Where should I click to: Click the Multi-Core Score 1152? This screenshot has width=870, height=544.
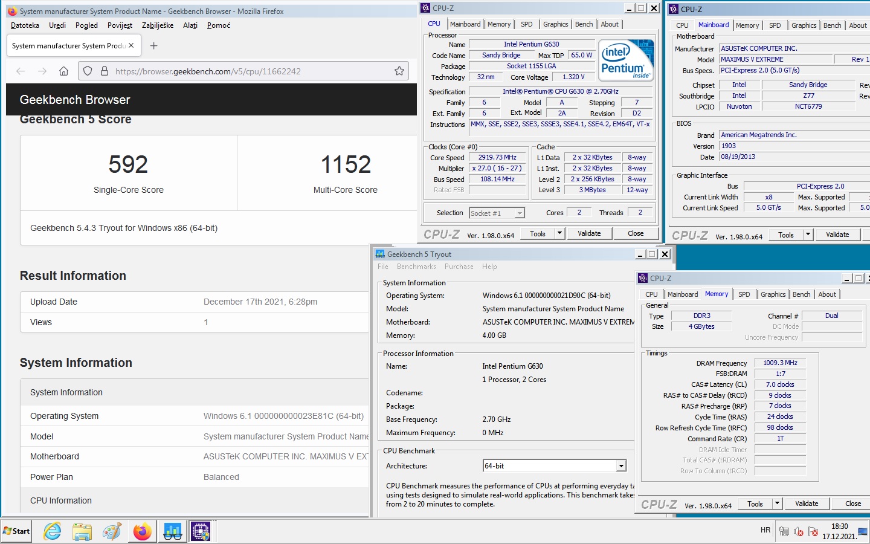pyautogui.click(x=346, y=164)
